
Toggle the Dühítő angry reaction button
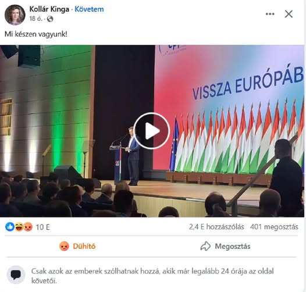(x=77, y=246)
